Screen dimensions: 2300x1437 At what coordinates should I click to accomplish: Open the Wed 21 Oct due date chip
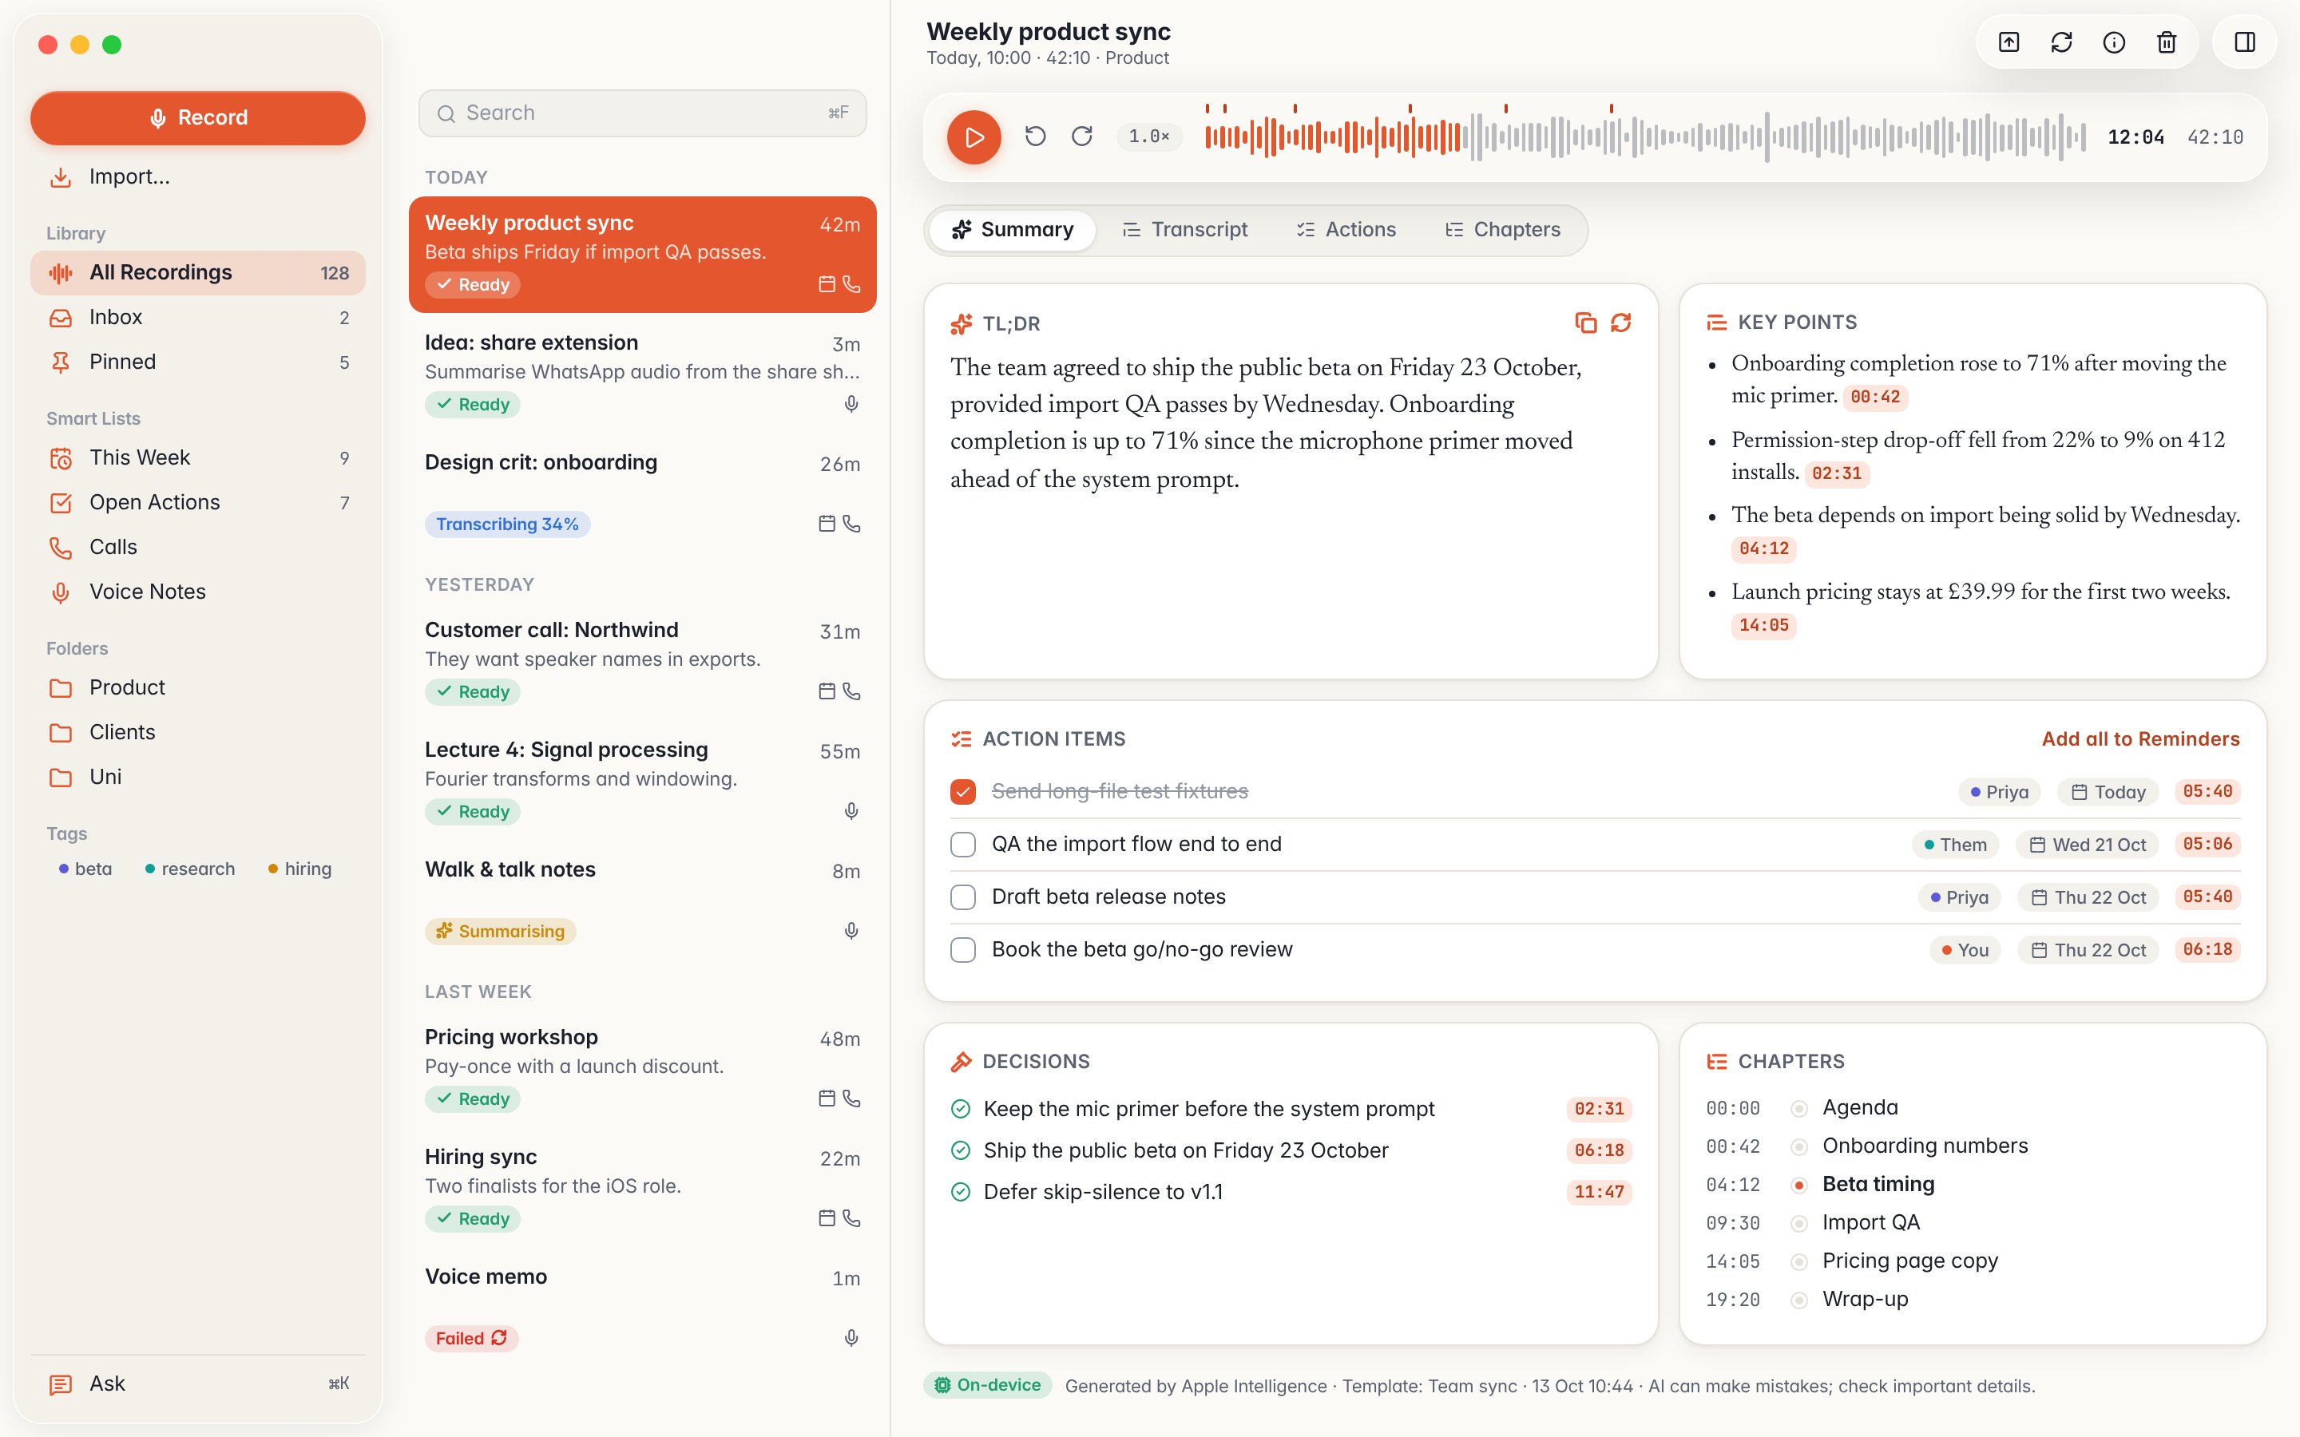tap(2087, 845)
